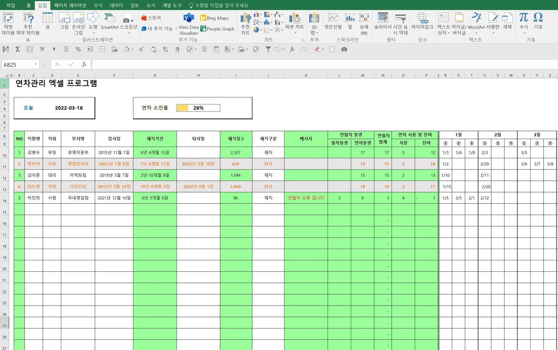Launch People Graph add-in
The height and width of the screenshot is (350, 558).
(x=217, y=29)
